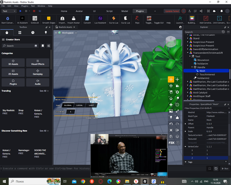Screen dimensions: 231x185
Task: Select the F3X Collision tool
Action: (177, 99)
